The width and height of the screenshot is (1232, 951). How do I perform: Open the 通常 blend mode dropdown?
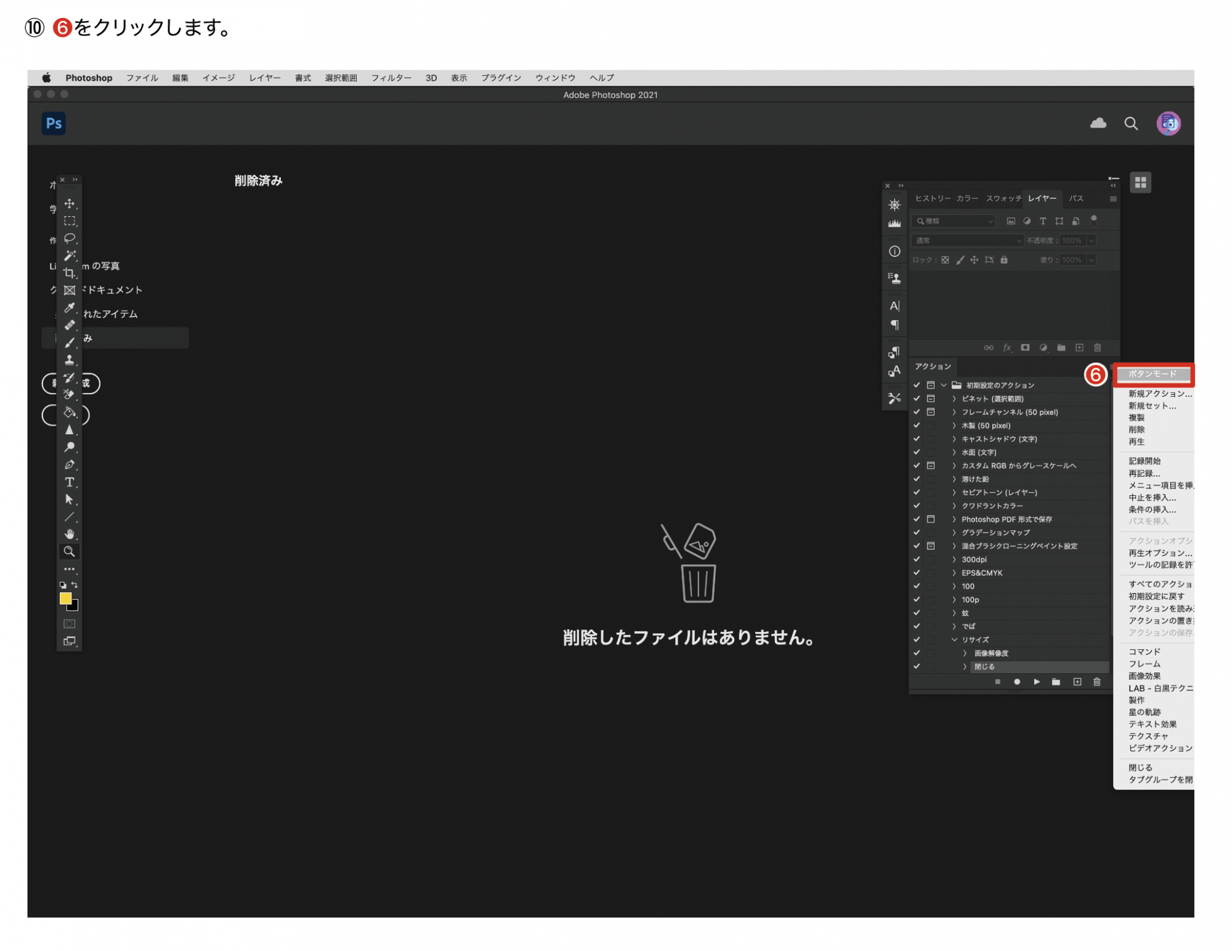click(x=967, y=240)
